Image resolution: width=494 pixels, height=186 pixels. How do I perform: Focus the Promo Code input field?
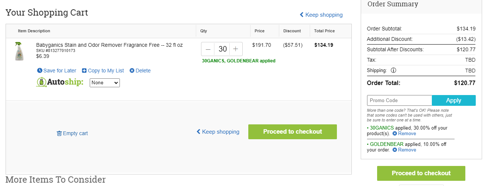point(399,100)
